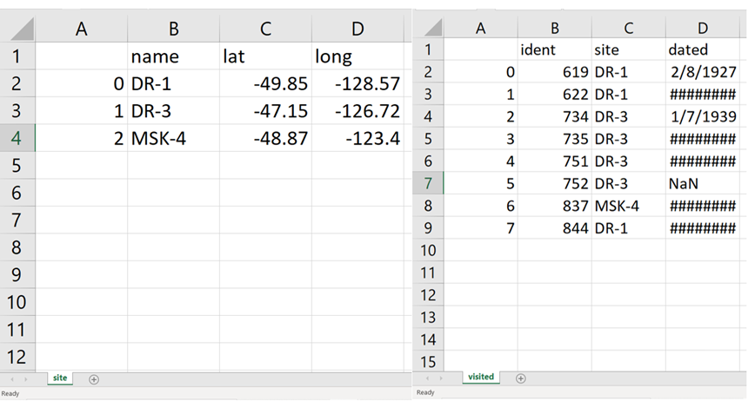Click the lat header cell
Viewport: 755px width, 401px height.
coord(266,56)
